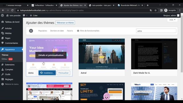Screen dimensions: 183x103
Task: Open the magazine theme thumbnail under Astra
Action: (x=49, y=91)
